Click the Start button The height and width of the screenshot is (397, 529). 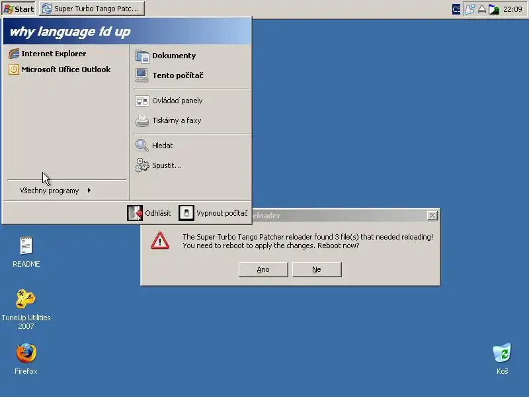(19, 9)
